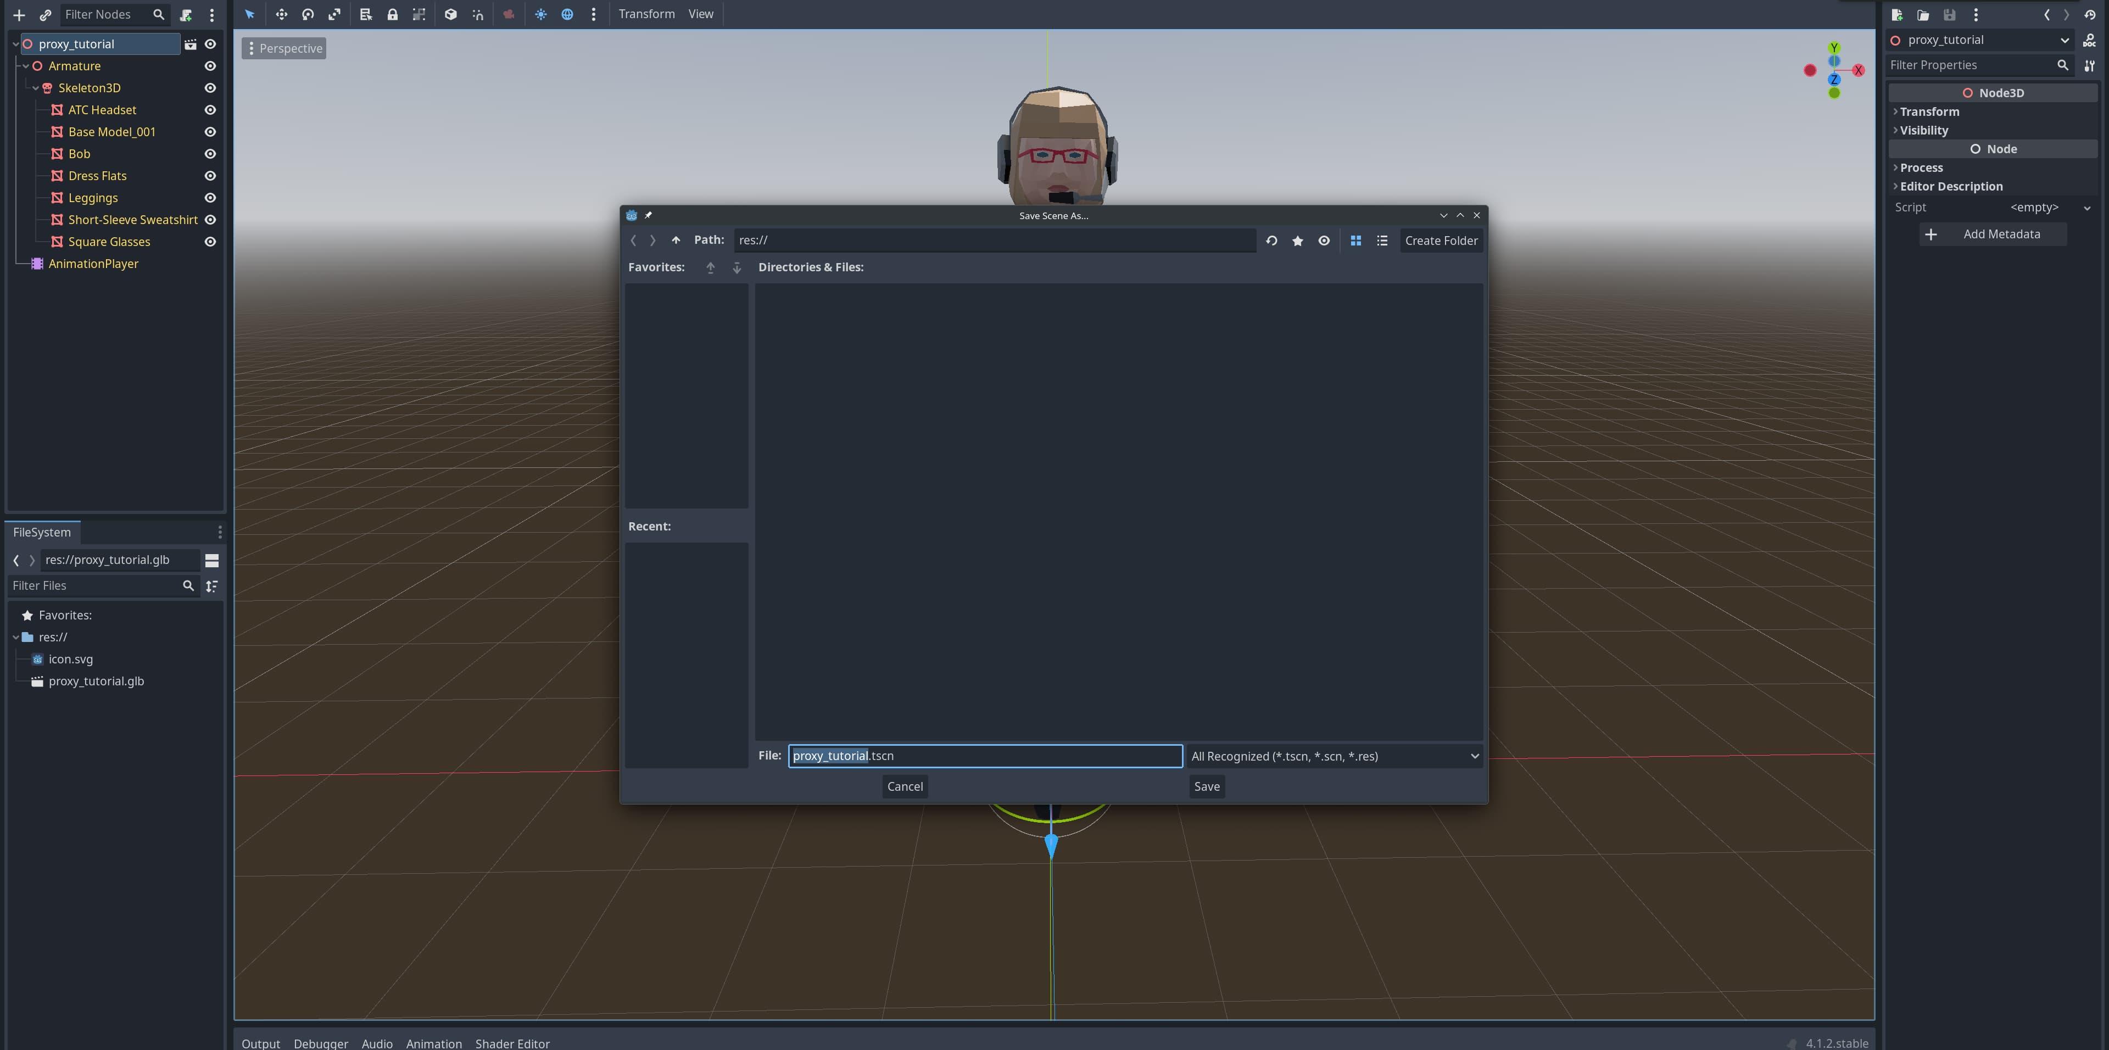
Task: Click the Animation tab in bottom panel
Action: (433, 1042)
